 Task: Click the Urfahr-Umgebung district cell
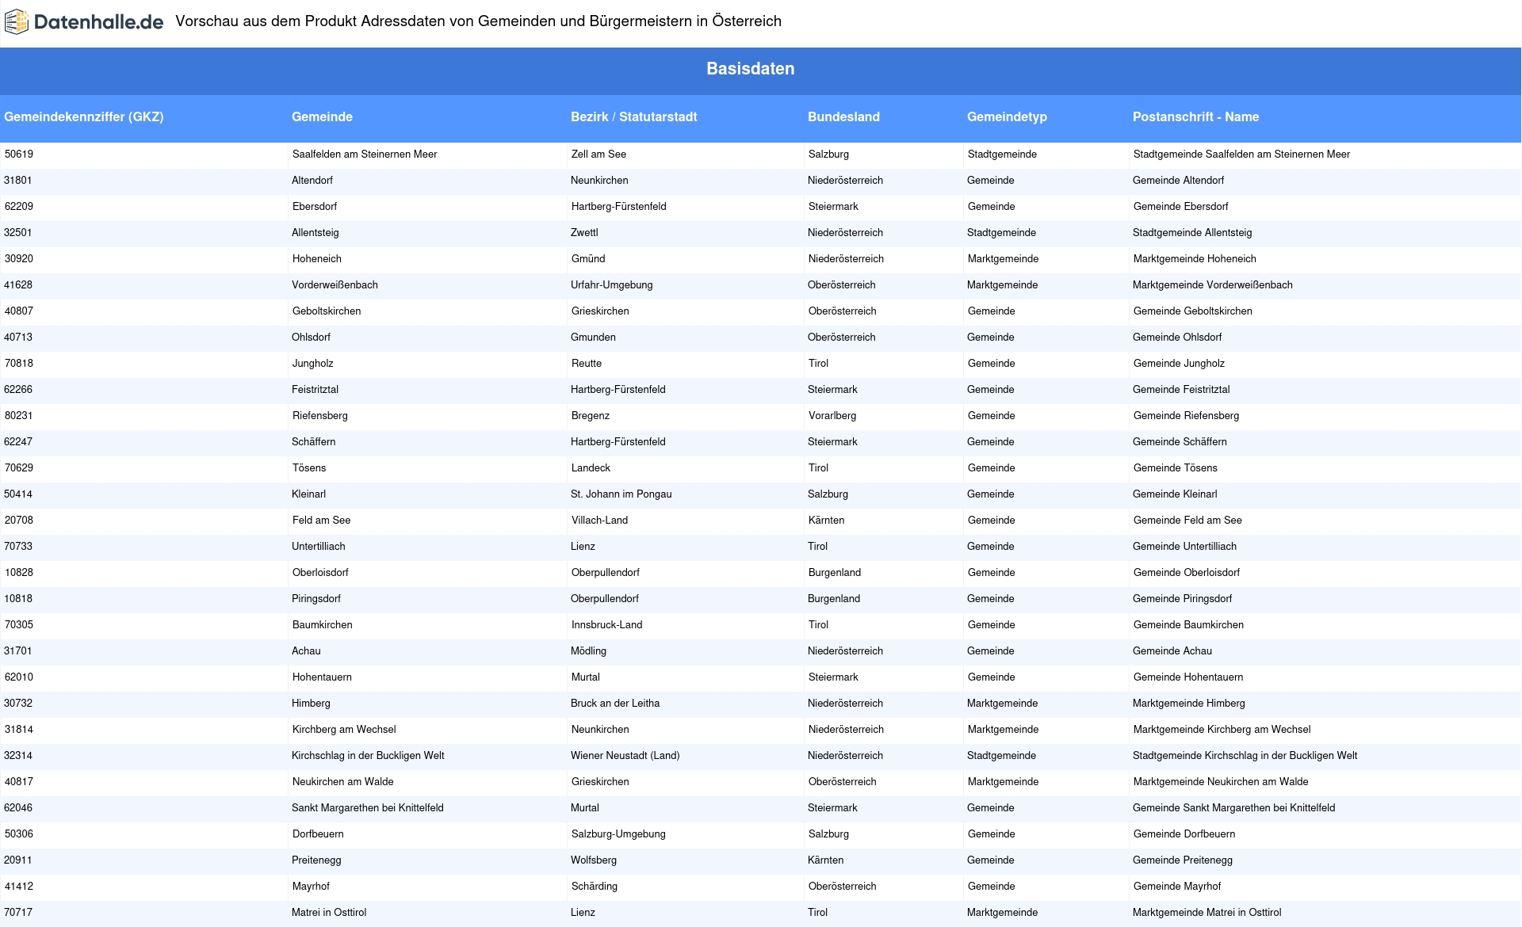[685, 285]
